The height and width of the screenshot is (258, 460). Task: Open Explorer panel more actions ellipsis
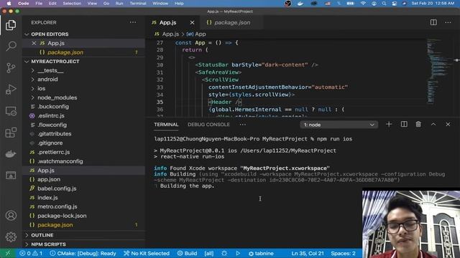coord(133,22)
